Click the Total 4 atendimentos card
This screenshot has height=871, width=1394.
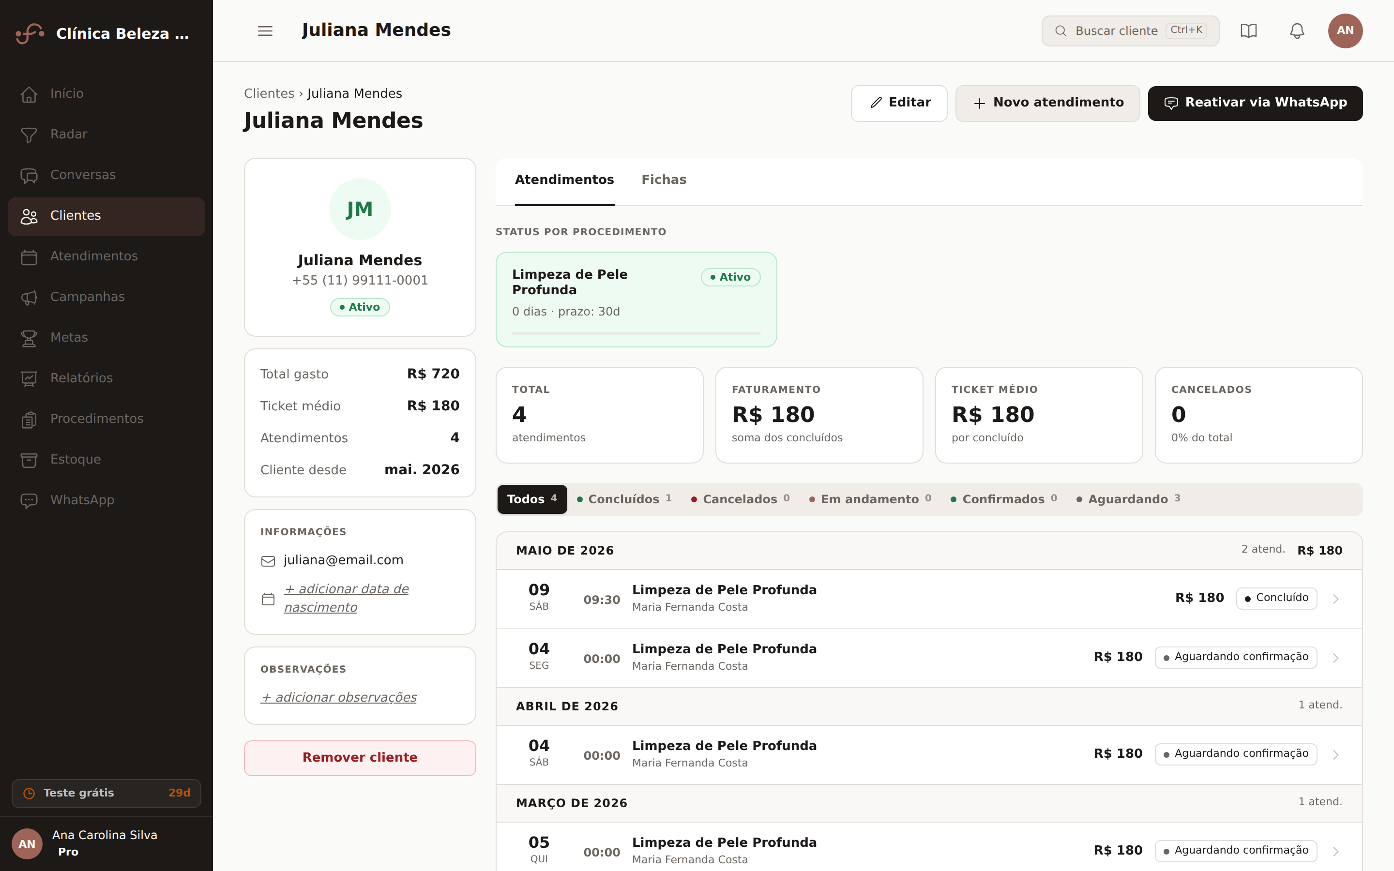(599, 415)
